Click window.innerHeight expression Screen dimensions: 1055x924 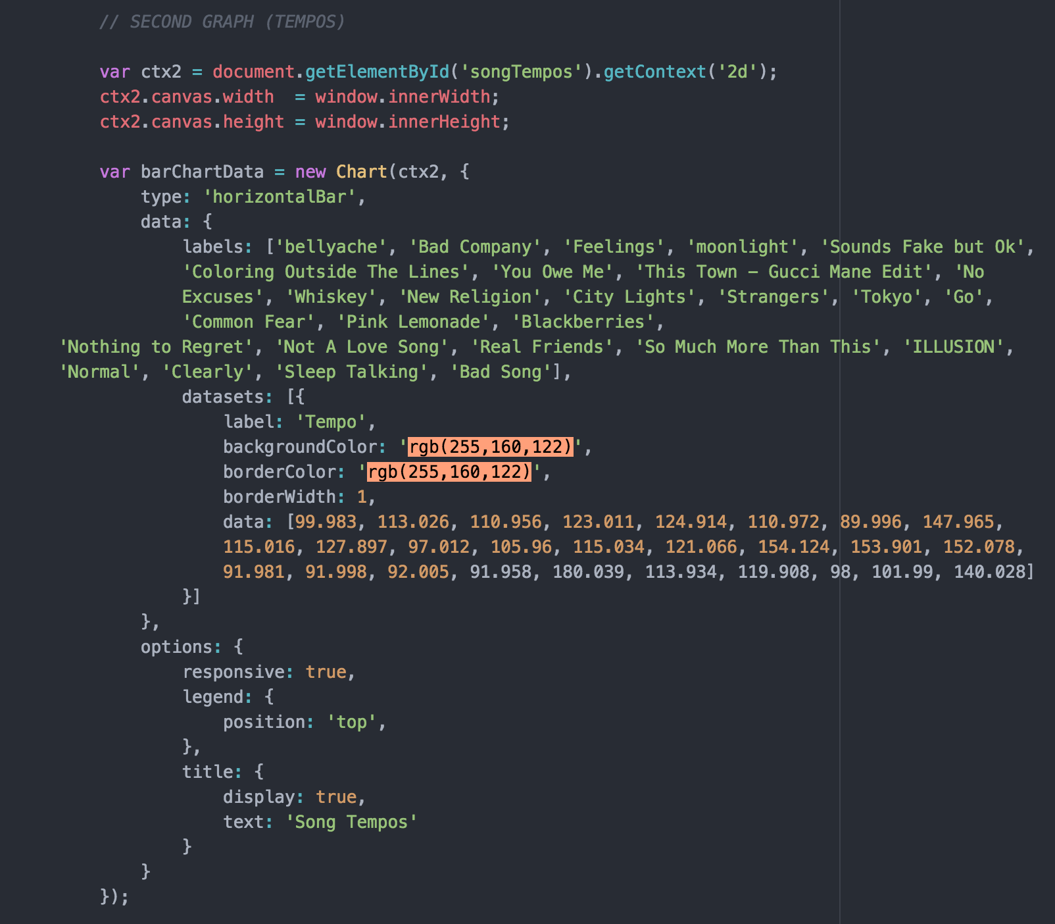point(408,122)
